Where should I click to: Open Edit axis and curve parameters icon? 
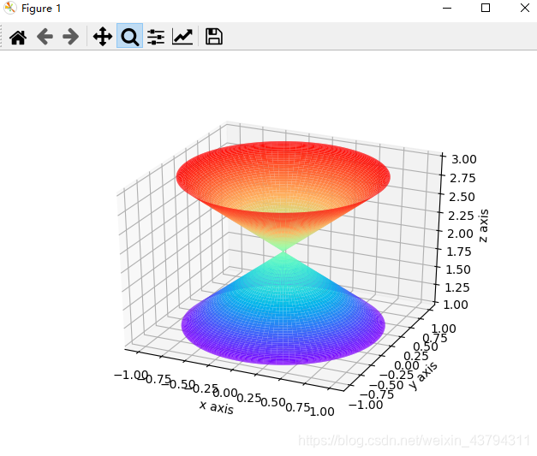click(182, 37)
